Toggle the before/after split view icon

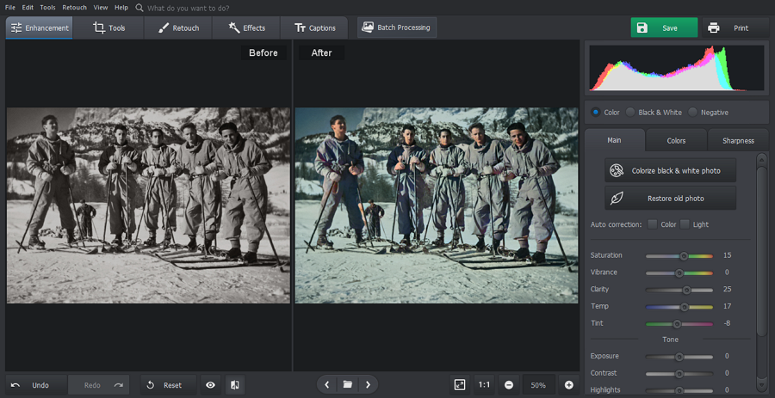234,385
